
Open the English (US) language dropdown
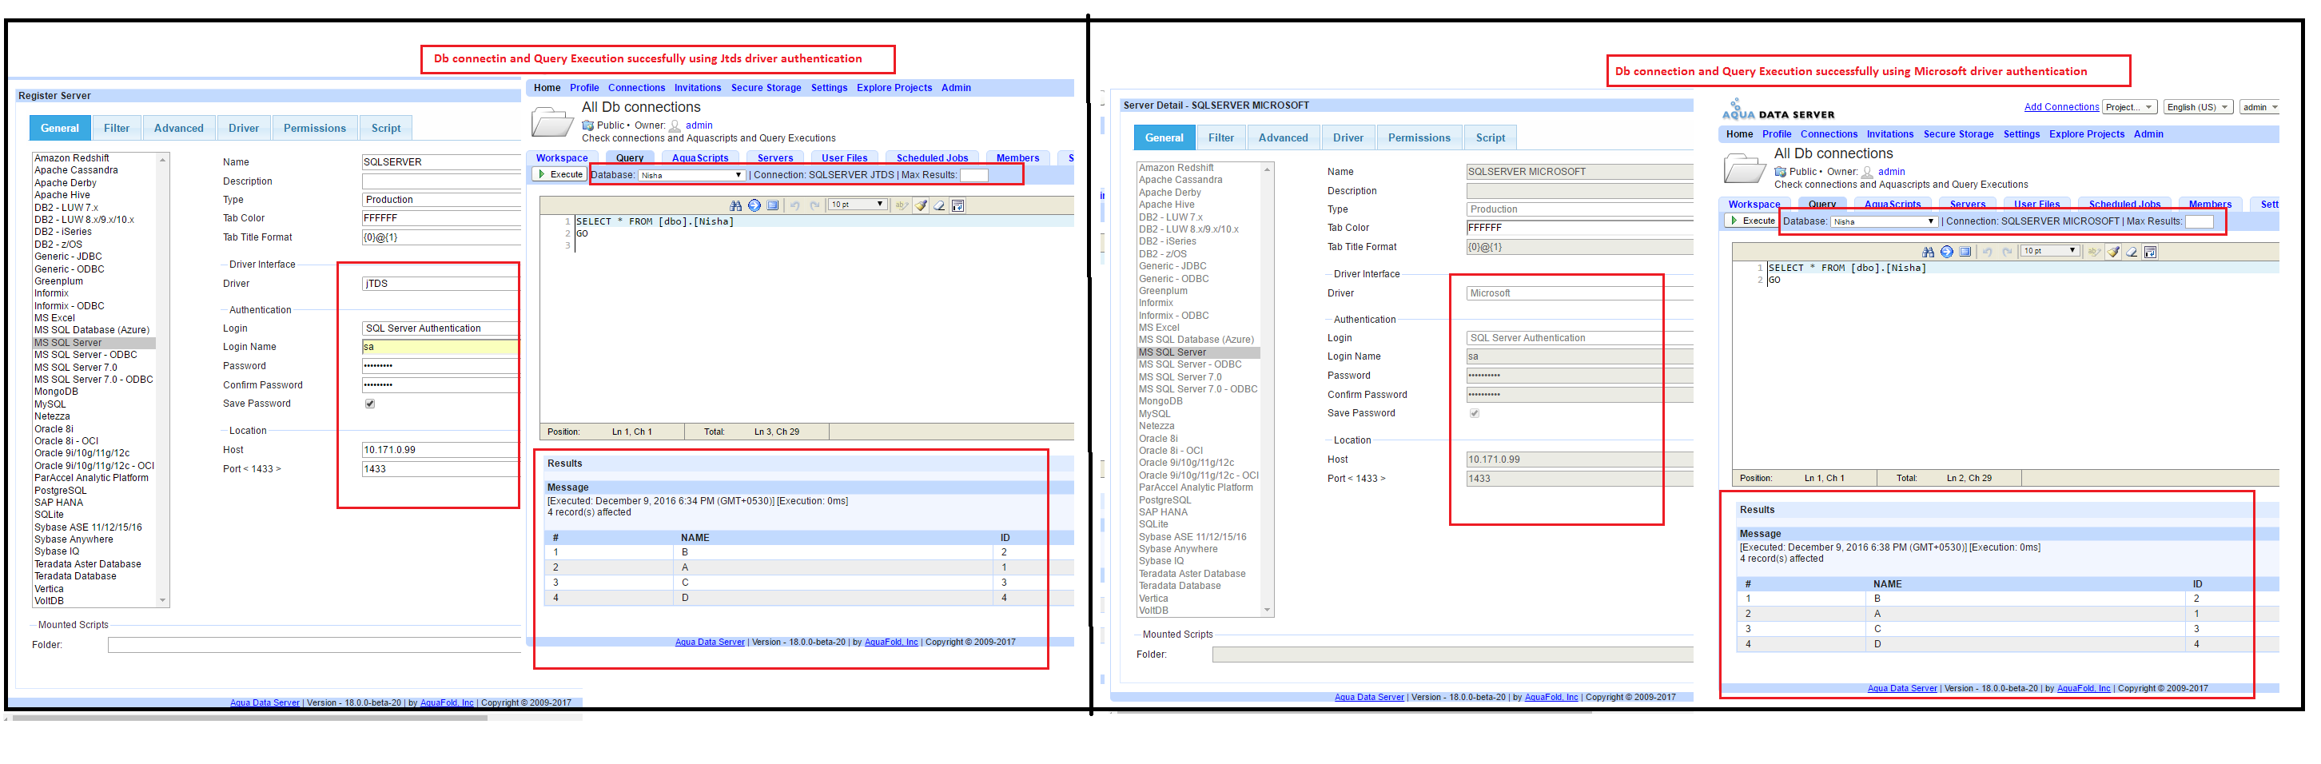(2198, 107)
